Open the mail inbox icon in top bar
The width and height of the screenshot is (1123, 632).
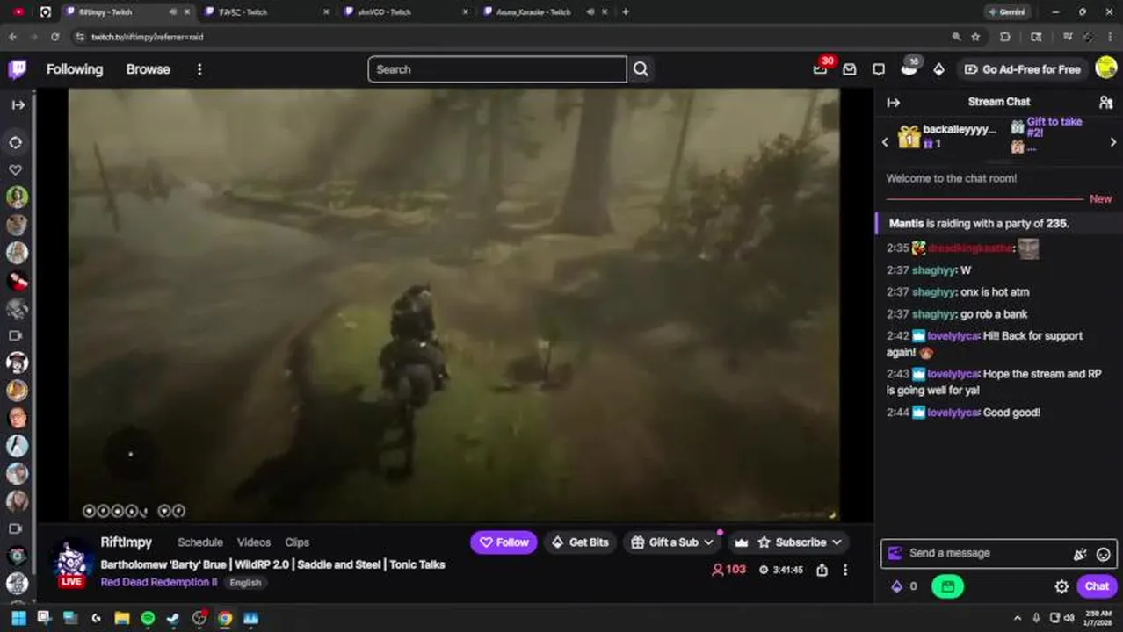coord(850,69)
